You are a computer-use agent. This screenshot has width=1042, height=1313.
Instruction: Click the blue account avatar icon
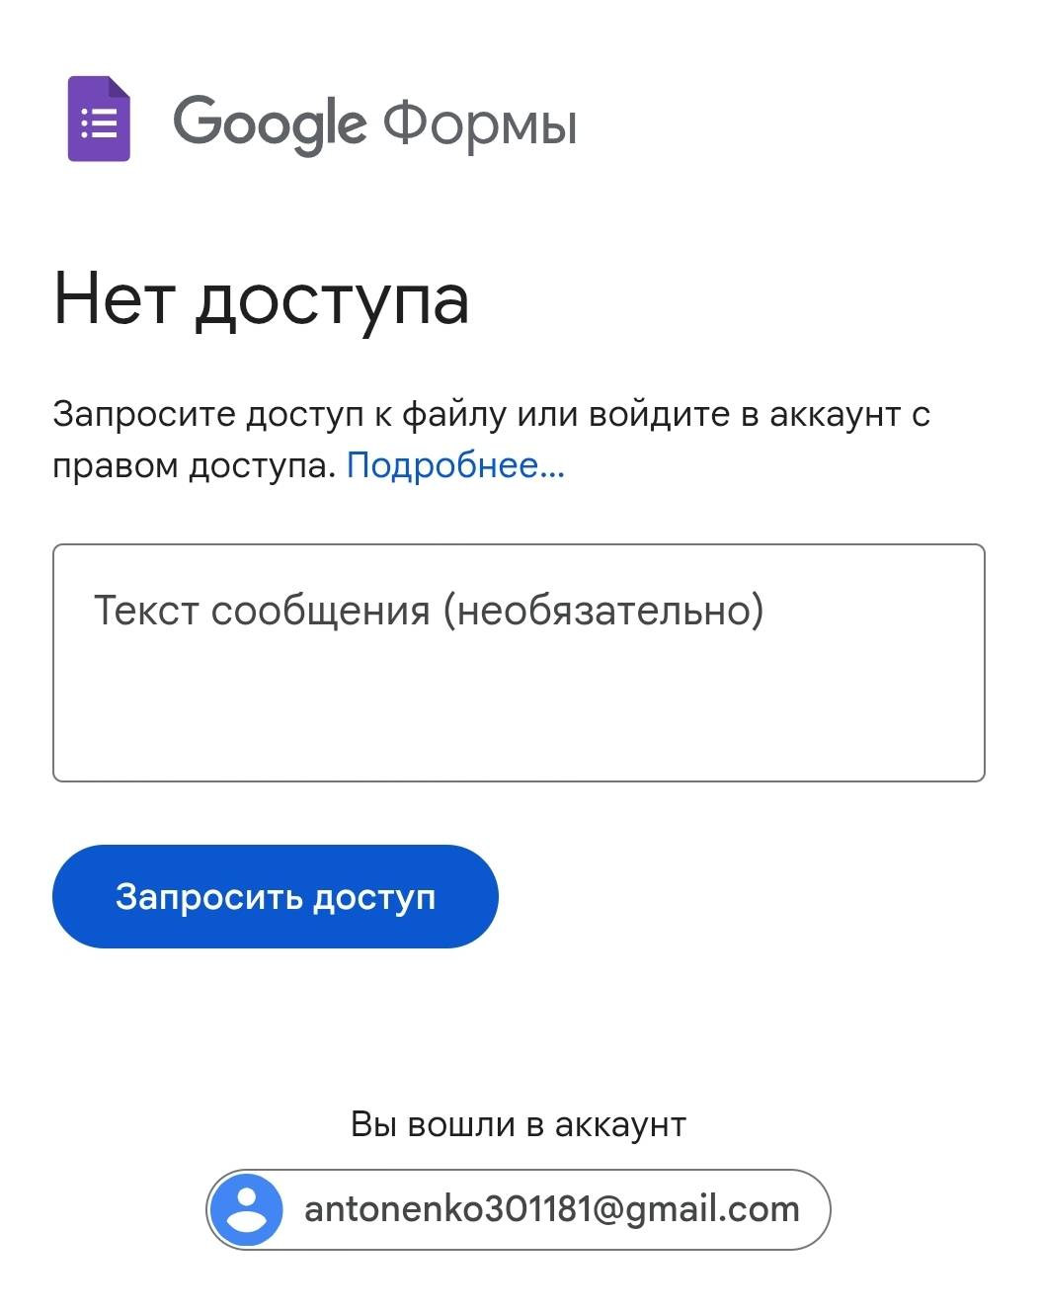[x=247, y=1209]
